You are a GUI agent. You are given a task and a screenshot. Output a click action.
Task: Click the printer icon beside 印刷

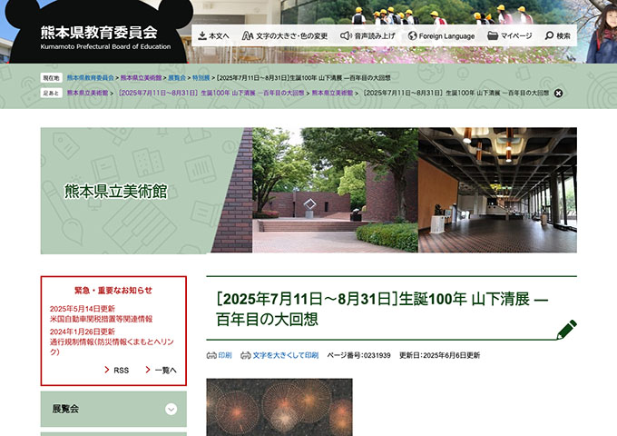[x=211, y=356]
